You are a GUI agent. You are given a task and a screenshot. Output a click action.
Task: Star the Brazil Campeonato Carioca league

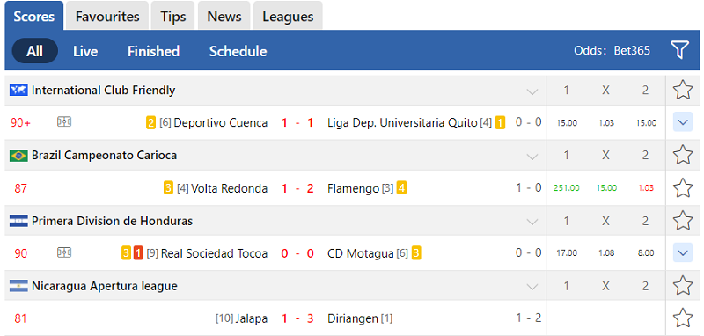coord(683,155)
